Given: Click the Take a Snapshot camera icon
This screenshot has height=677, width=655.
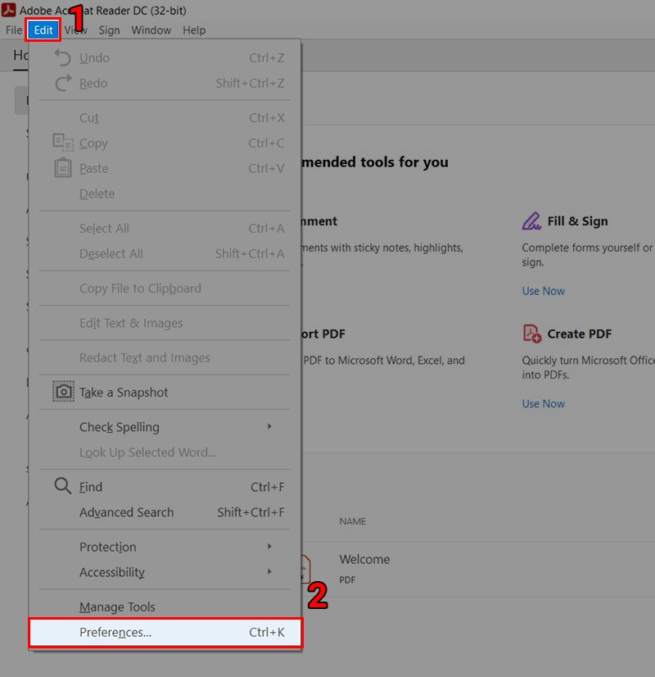Looking at the screenshot, I should (x=63, y=391).
